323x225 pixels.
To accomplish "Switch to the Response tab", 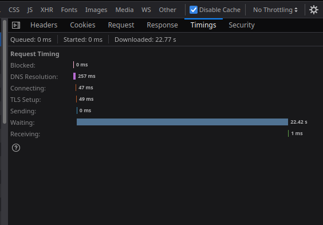I will click(x=162, y=25).
